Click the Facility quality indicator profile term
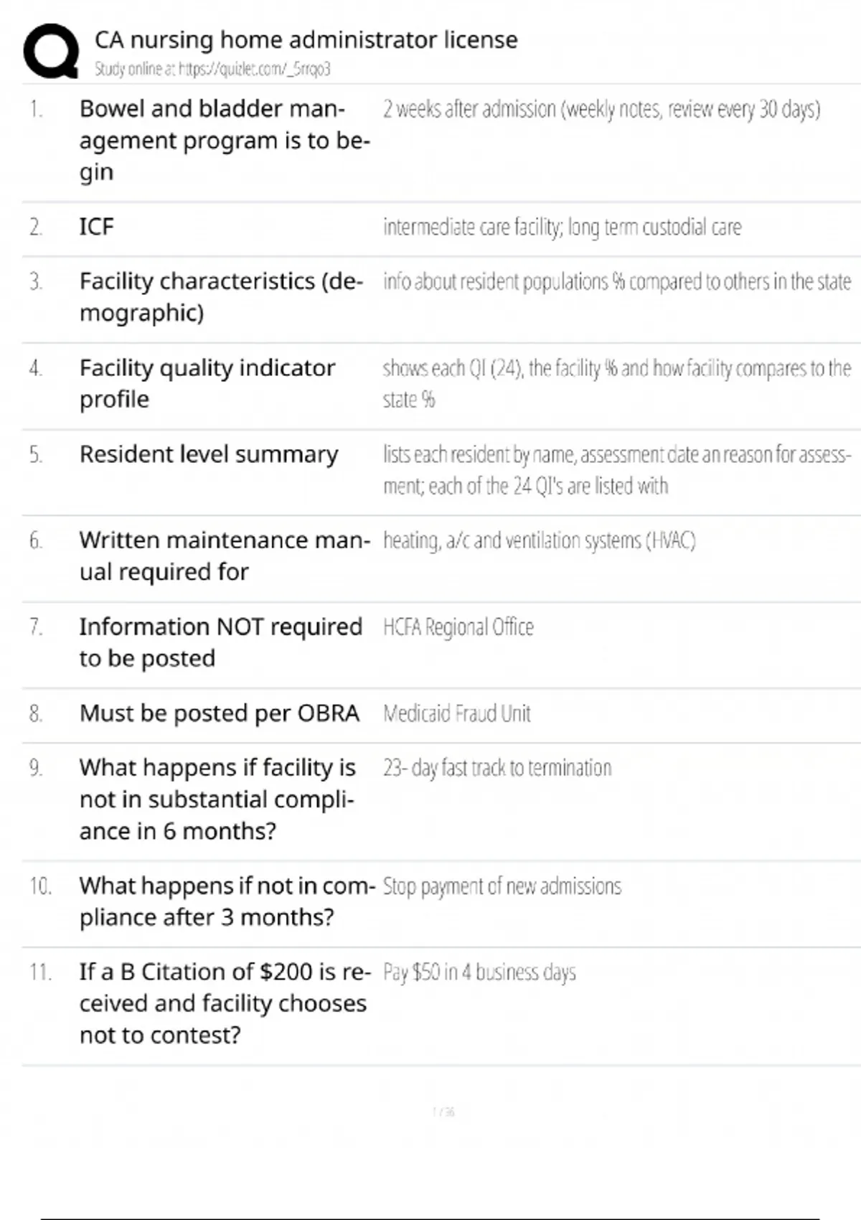 pyautogui.click(x=207, y=383)
